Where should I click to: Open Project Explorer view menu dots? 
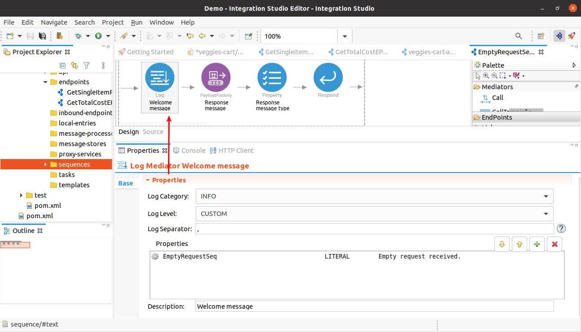tap(103, 65)
